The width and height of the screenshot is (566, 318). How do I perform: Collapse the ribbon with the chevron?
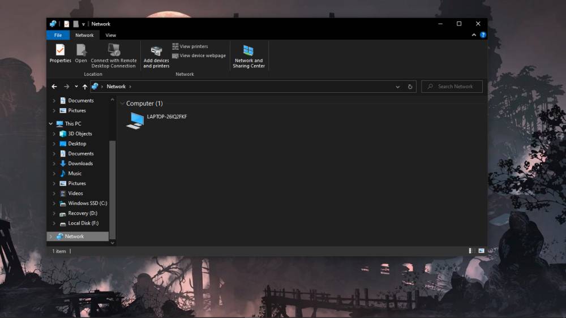[474, 35]
